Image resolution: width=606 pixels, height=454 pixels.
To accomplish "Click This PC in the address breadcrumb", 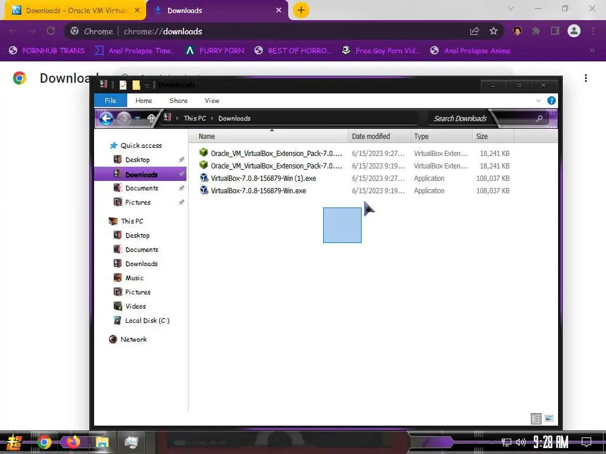I will point(195,118).
